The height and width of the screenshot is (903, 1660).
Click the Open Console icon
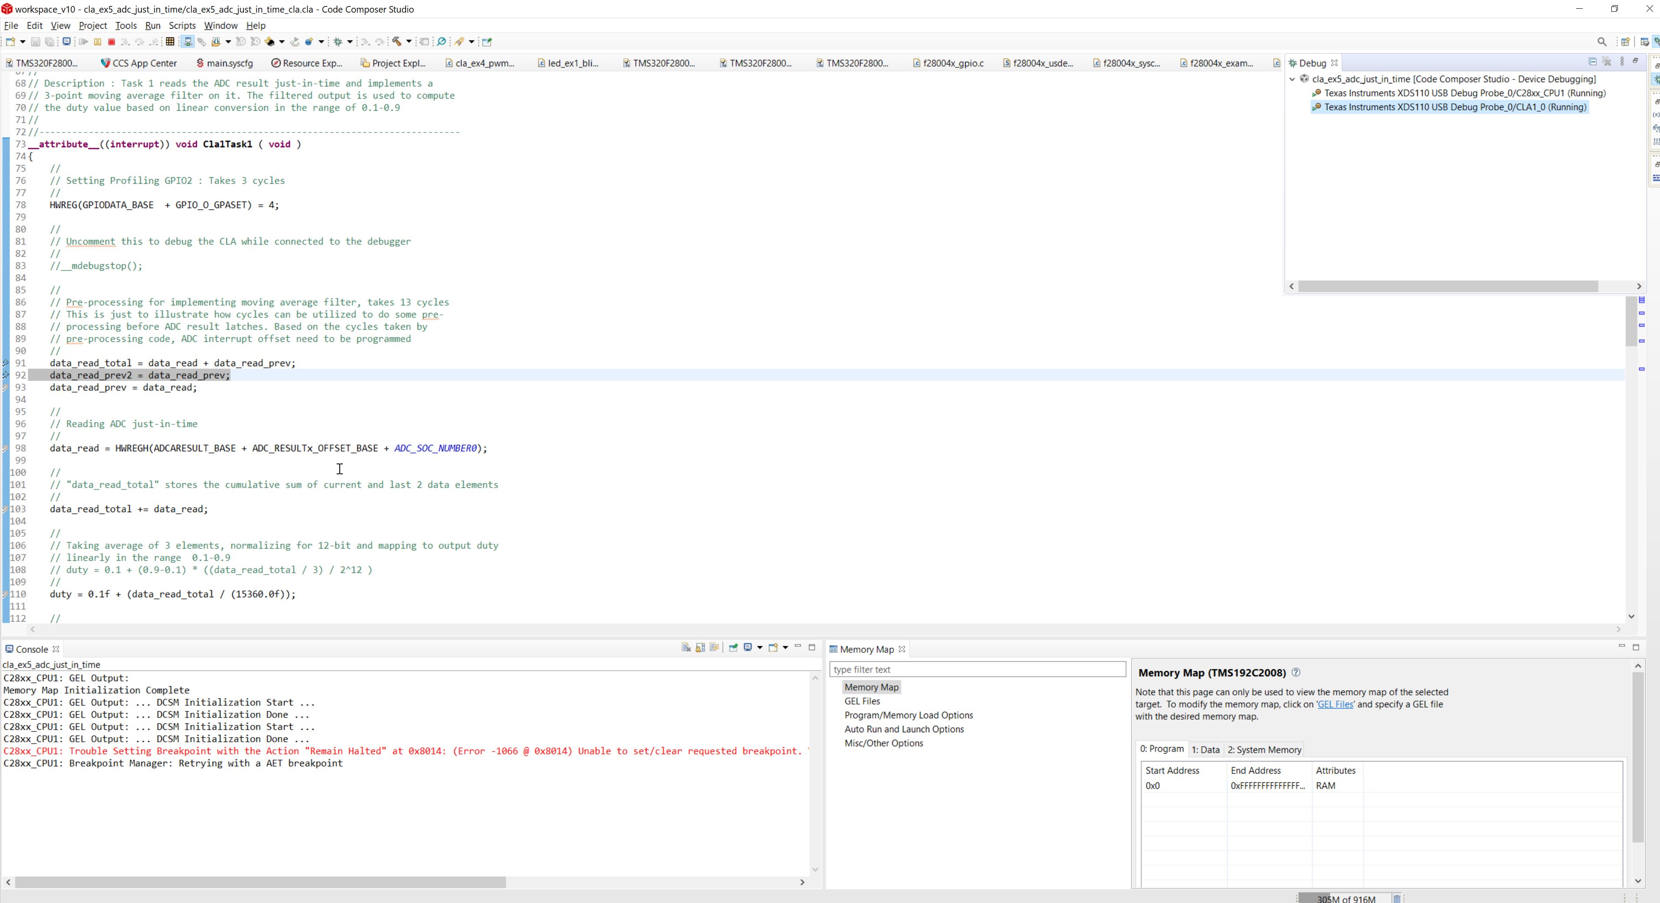772,647
